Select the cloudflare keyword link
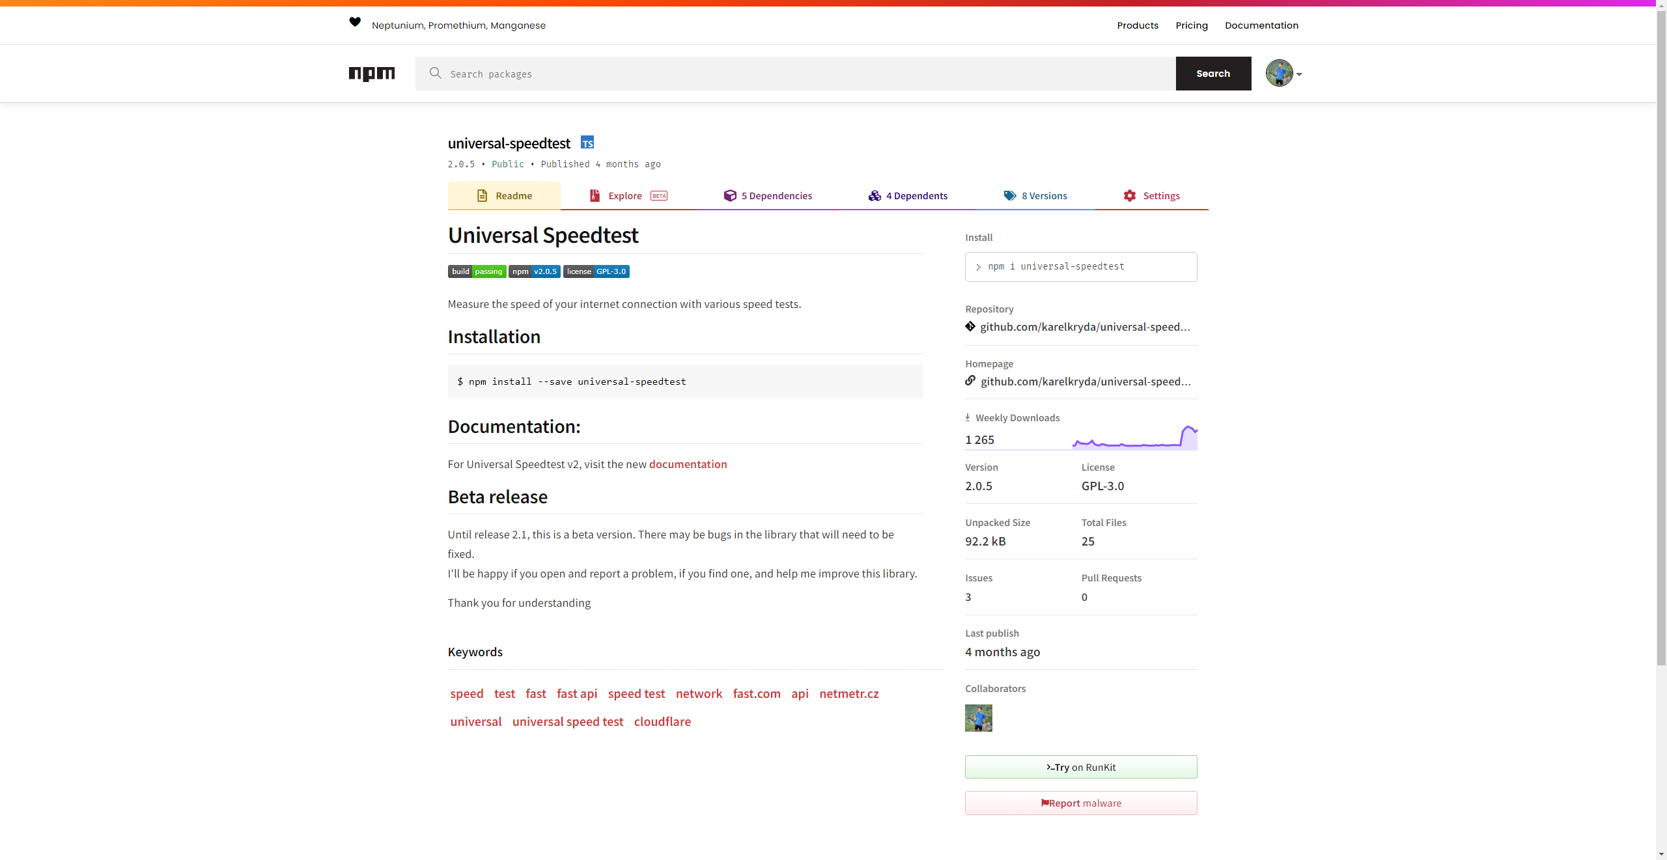The height and width of the screenshot is (860, 1667). (x=662, y=721)
